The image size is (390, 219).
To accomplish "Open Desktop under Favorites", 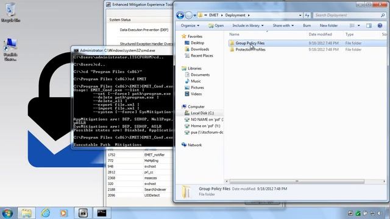I will (x=197, y=43).
